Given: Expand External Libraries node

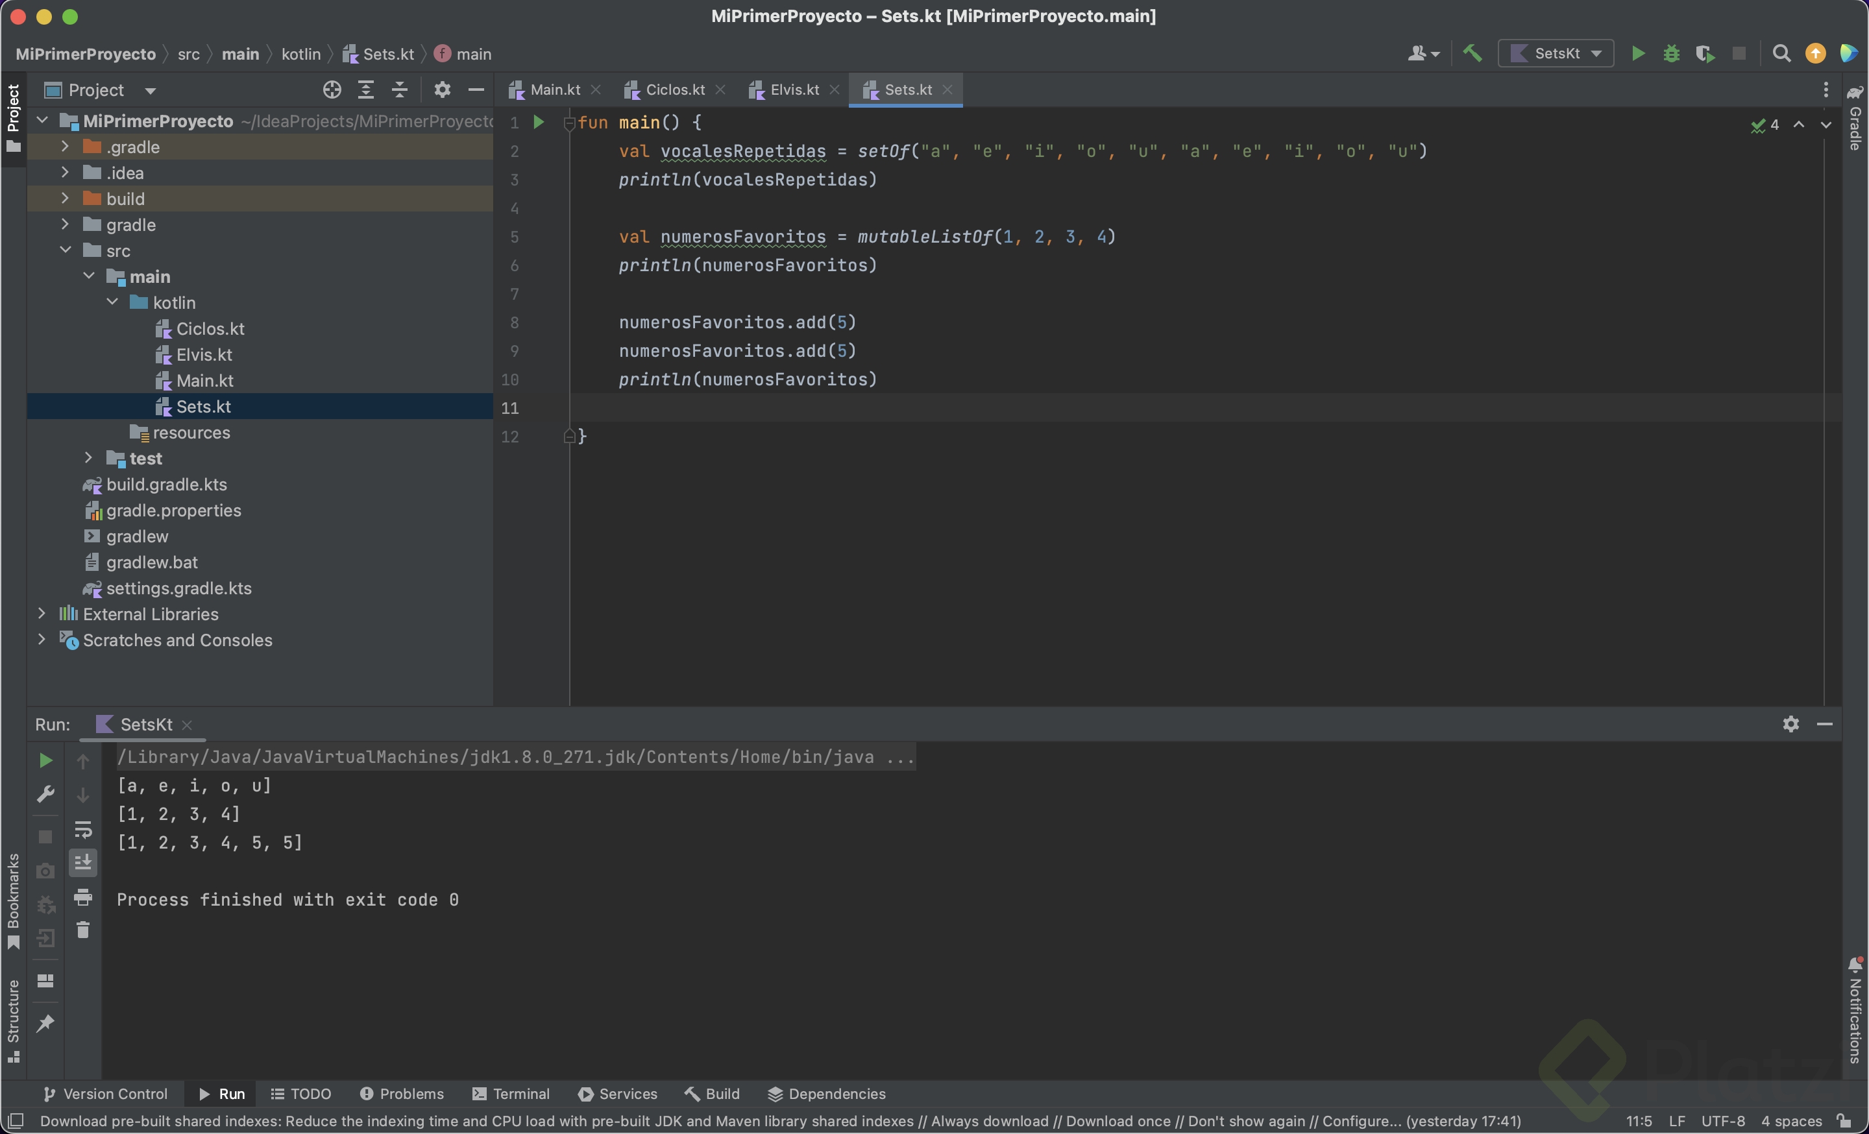Looking at the screenshot, I should pos(42,613).
